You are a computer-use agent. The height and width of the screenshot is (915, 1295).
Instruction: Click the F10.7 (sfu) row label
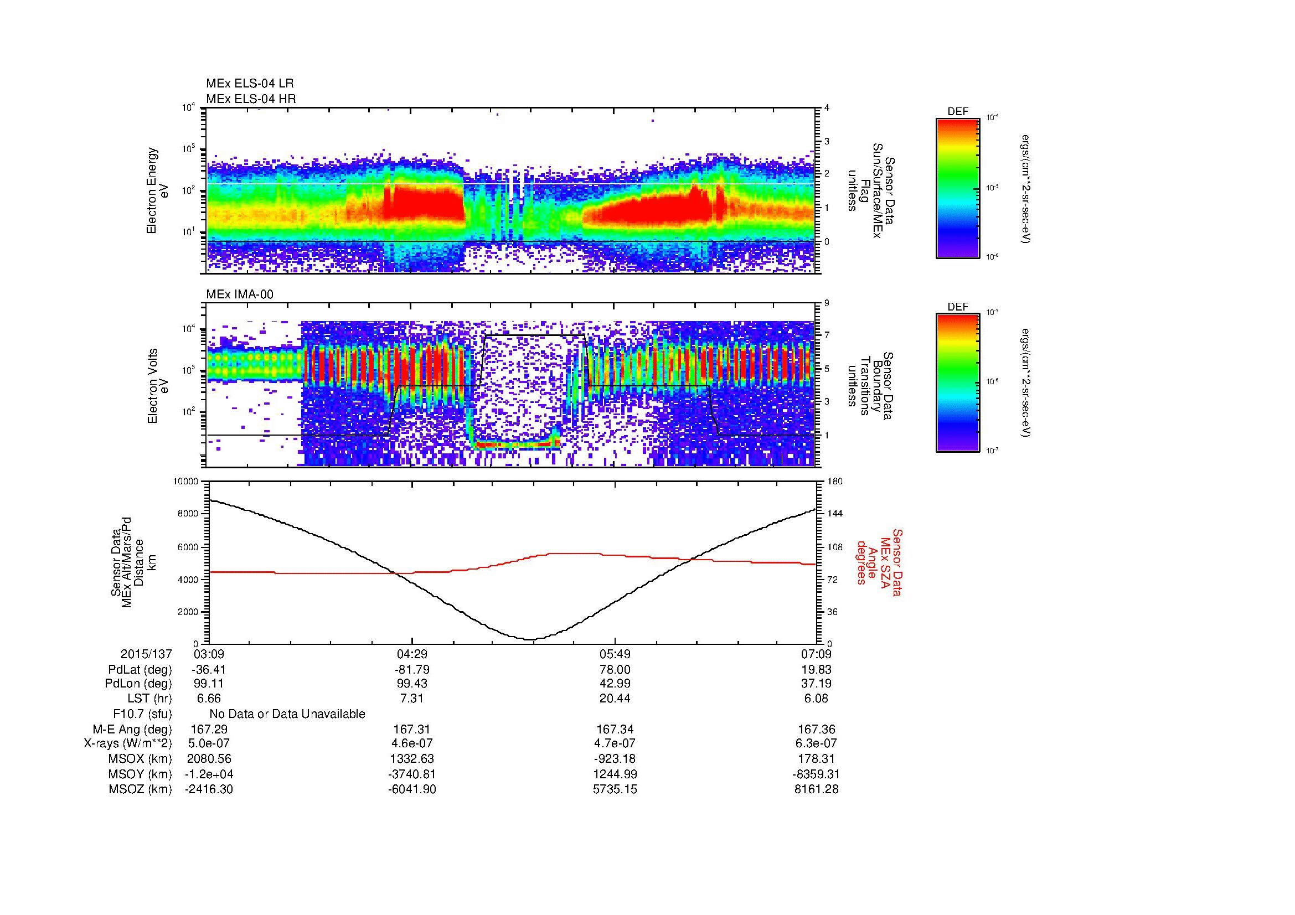(x=142, y=714)
